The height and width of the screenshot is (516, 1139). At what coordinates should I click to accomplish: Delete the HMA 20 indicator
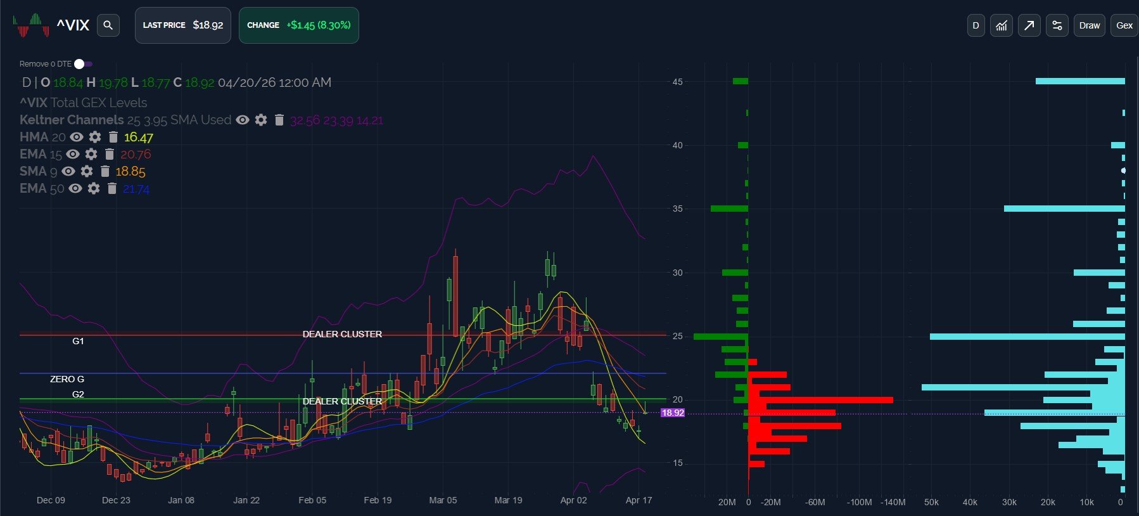(x=113, y=137)
